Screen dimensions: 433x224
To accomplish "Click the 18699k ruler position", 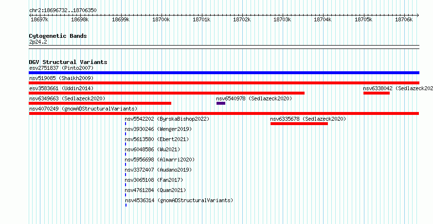I will tap(121, 19).
